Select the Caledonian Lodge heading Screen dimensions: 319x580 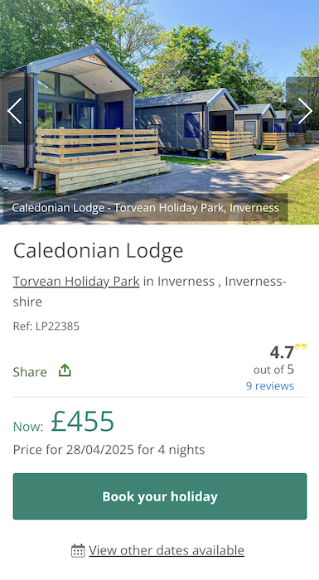point(98,250)
